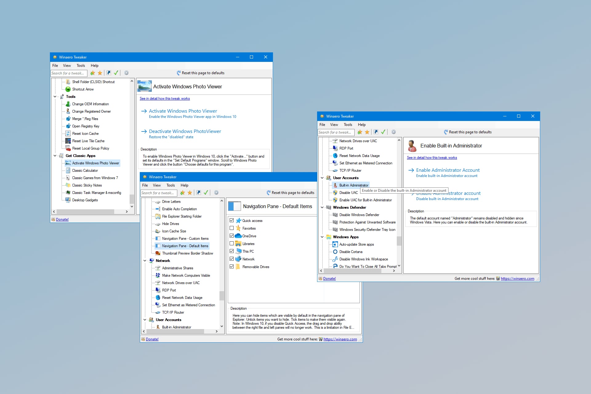Select Reset Icon Cache under Tools
Viewport: 591px width, 394px height.
[85, 133]
